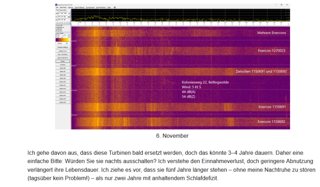
Task: Click the '6. November' caption
Action: pyautogui.click(x=172, y=136)
